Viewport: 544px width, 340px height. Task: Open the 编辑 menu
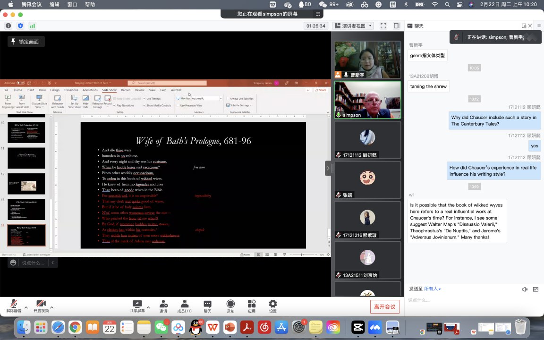[x=54, y=5]
